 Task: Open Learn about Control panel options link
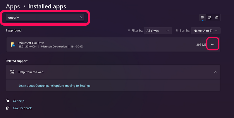[54, 86]
